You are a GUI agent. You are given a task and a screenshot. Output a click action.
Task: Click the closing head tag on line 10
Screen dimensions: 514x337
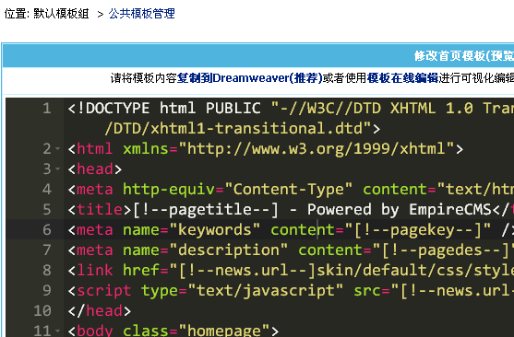click(x=100, y=311)
